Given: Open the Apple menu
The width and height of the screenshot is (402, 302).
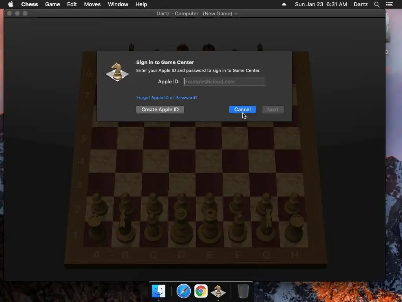Looking at the screenshot, I should 11,4.
